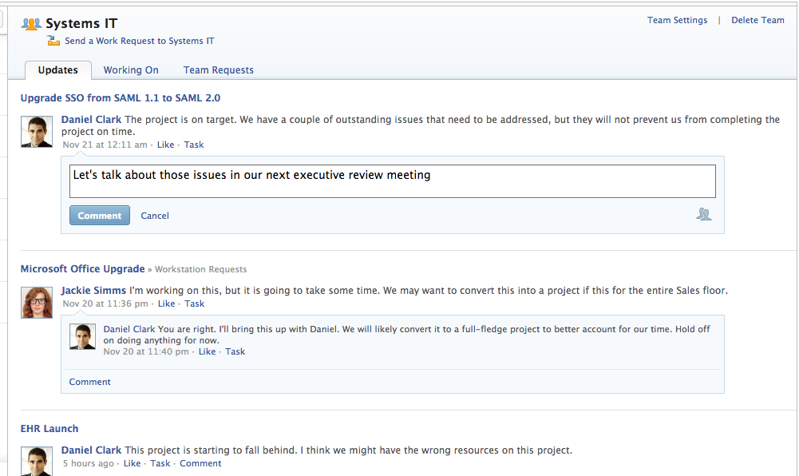Click the people icon in comment box
The height and width of the screenshot is (476, 799).
pos(703,214)
